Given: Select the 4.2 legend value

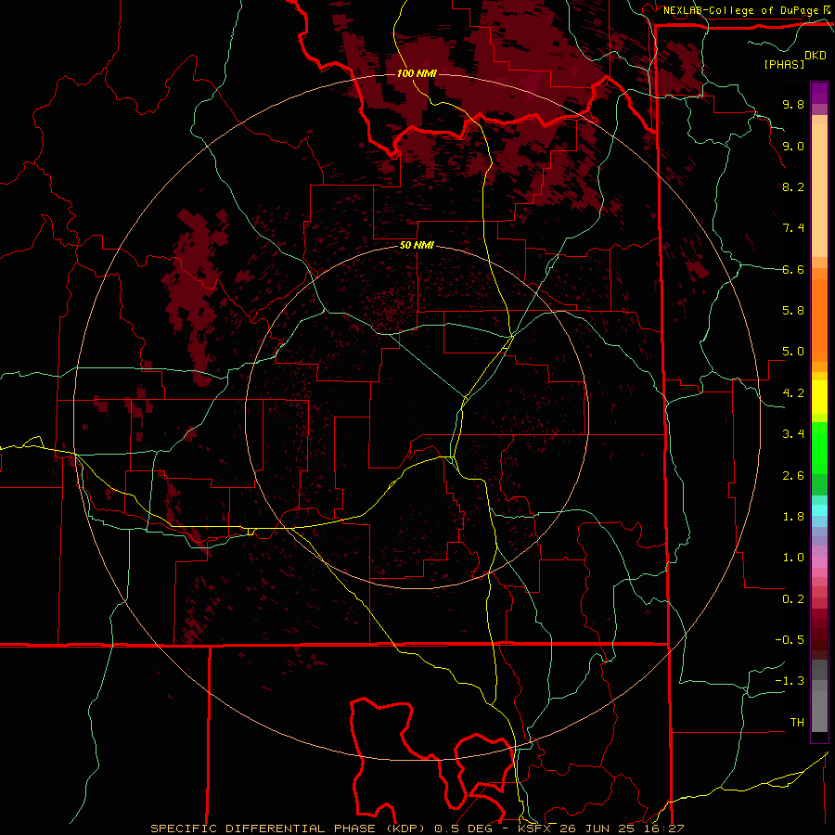Looking at the screenshot, I should pyautogui.click(x=793, y=393).
